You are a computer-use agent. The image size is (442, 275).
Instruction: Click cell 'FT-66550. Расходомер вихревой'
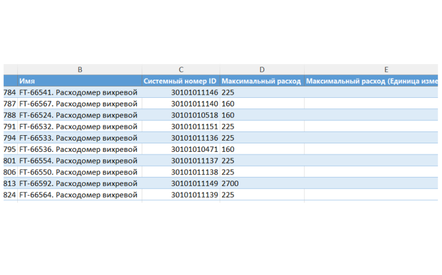tap(80, 172)
